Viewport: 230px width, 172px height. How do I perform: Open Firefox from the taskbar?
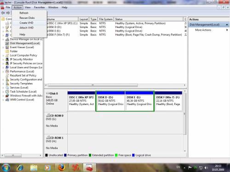(x=62, y=167)
